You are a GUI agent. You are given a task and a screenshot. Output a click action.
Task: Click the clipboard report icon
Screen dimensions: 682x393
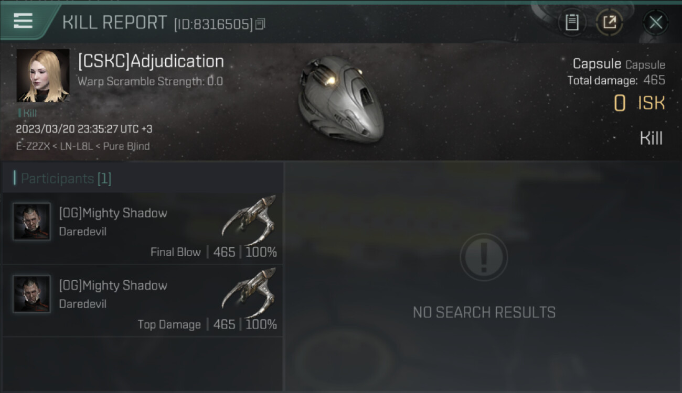pos(572,22)
